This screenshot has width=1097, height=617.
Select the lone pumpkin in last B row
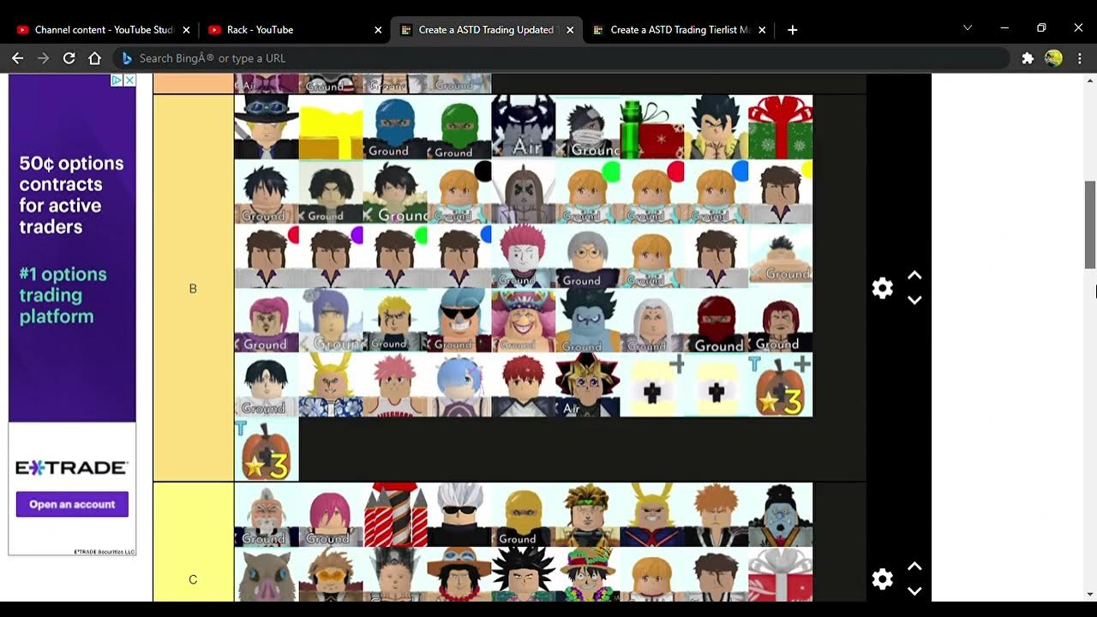[x=267, y=448]
